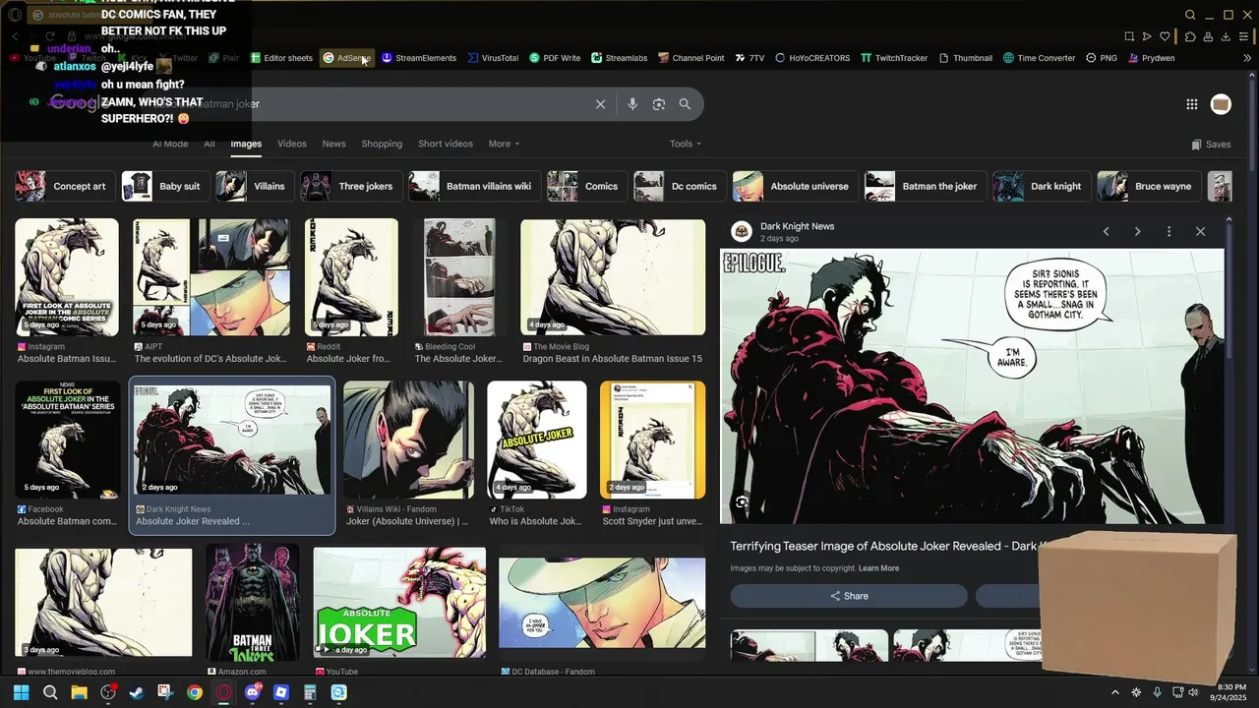Show next image in preview panel
1259x708 pixels.
click(1137, 231)
